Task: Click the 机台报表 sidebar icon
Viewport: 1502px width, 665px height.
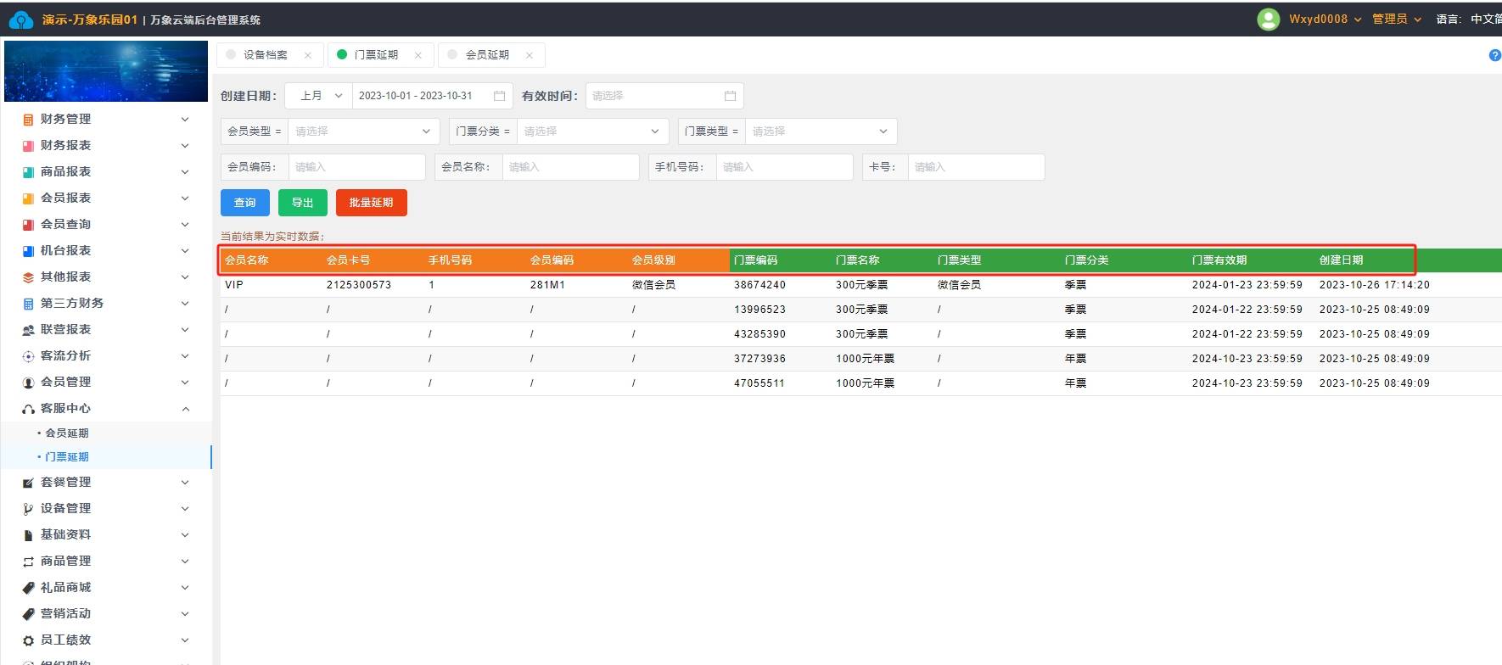Action: pyautogui.click(x=28, y=251)
